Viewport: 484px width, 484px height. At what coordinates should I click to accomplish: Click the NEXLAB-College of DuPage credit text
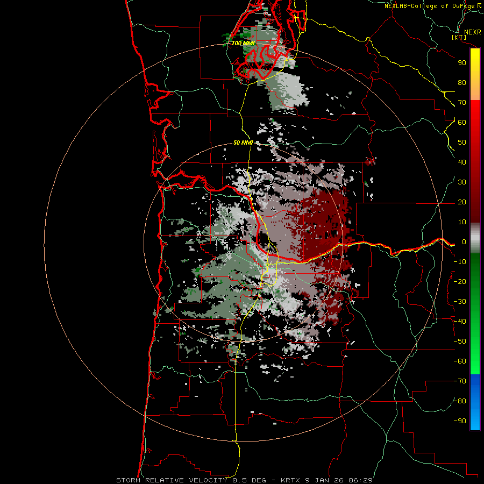(432, 6)
